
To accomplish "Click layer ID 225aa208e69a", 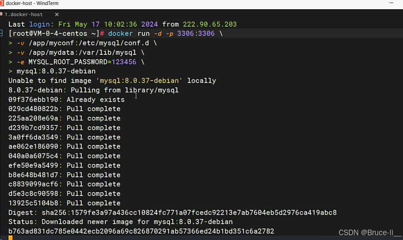I will [33, 118].
